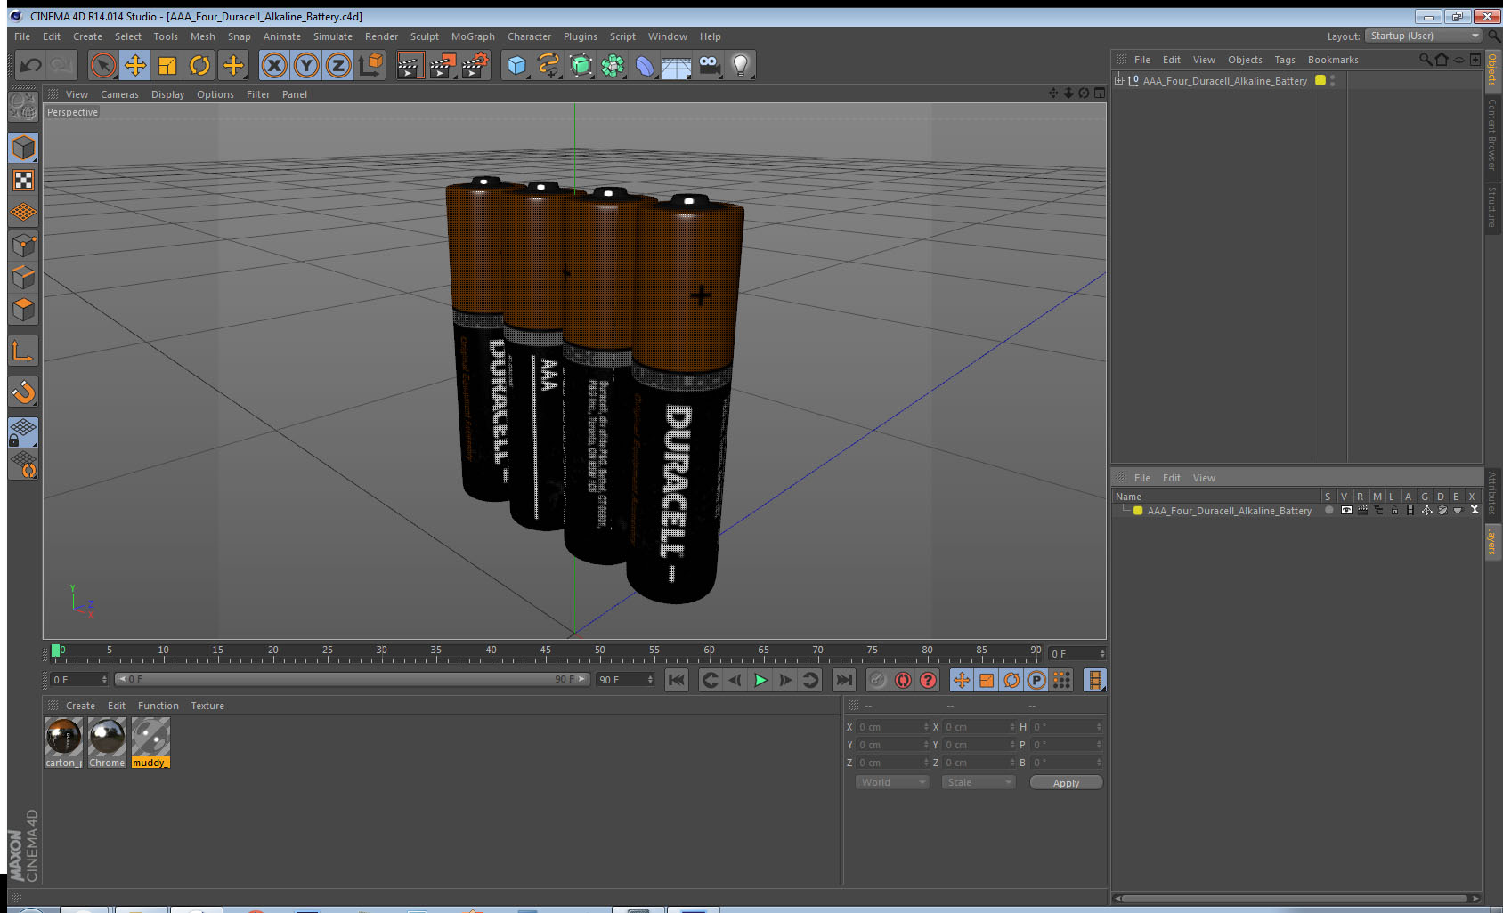Click Play forward button
The width and height of the screenshot is (1503, 913).
click(760, 680)
